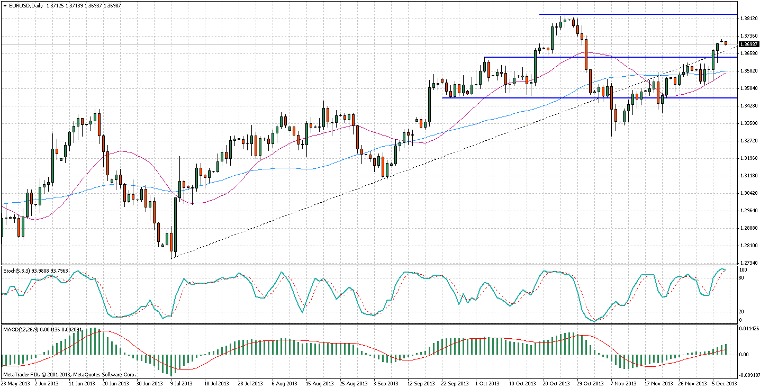The height and width of the screenshot is (388, 760).
Task: Click the 1.27340 price axis label
Action: tap(748, 263)
